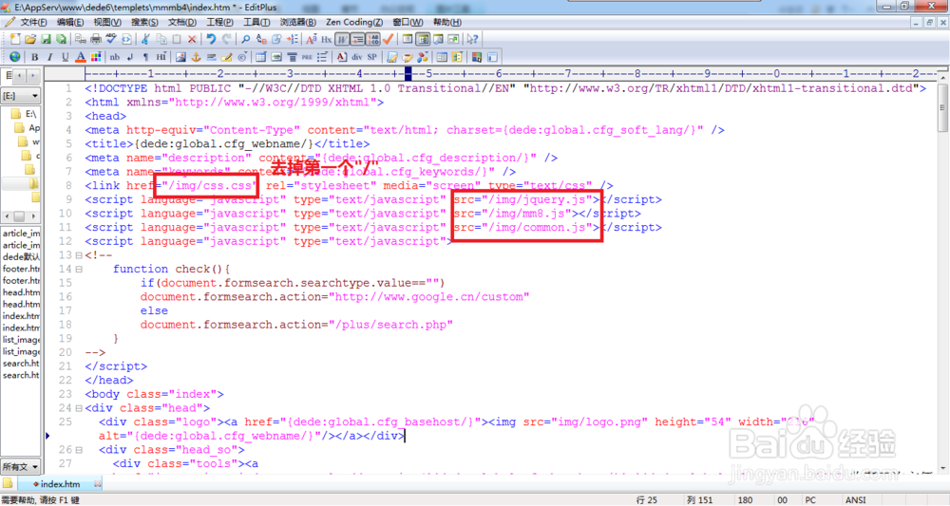The width and height of the screenshot is (950, 506).
Task: Open the 帮助(H) menu
Action: [447, 23]
